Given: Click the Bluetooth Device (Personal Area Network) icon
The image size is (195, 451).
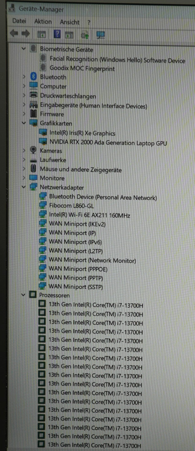Looking at the screenshot, I should tap(43, 196).
